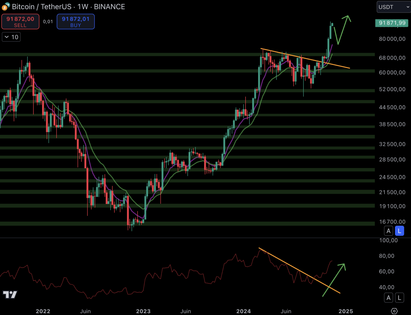The height and width of the screenshot is (315, 411).
Task: Click the 2024 label on time axis
Action: [243, 311]
